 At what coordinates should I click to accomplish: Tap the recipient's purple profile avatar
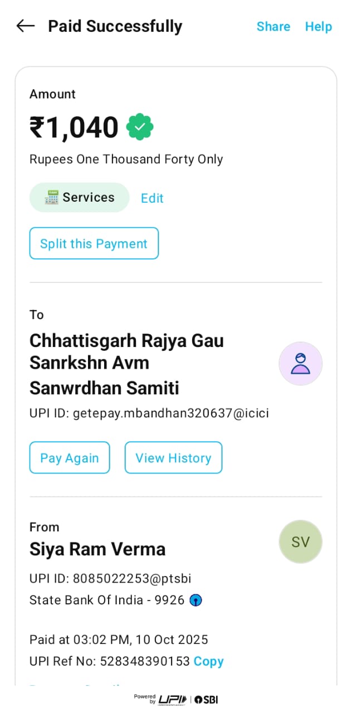[300, 363]
